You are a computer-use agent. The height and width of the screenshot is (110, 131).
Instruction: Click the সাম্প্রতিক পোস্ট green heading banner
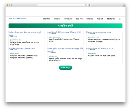click(65, 26)
